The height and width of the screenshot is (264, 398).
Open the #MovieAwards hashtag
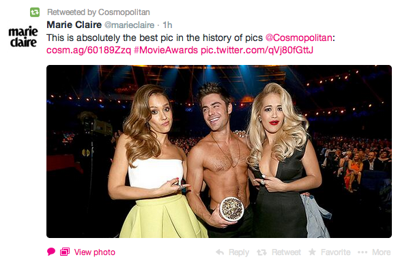click(x=166, y=50)
